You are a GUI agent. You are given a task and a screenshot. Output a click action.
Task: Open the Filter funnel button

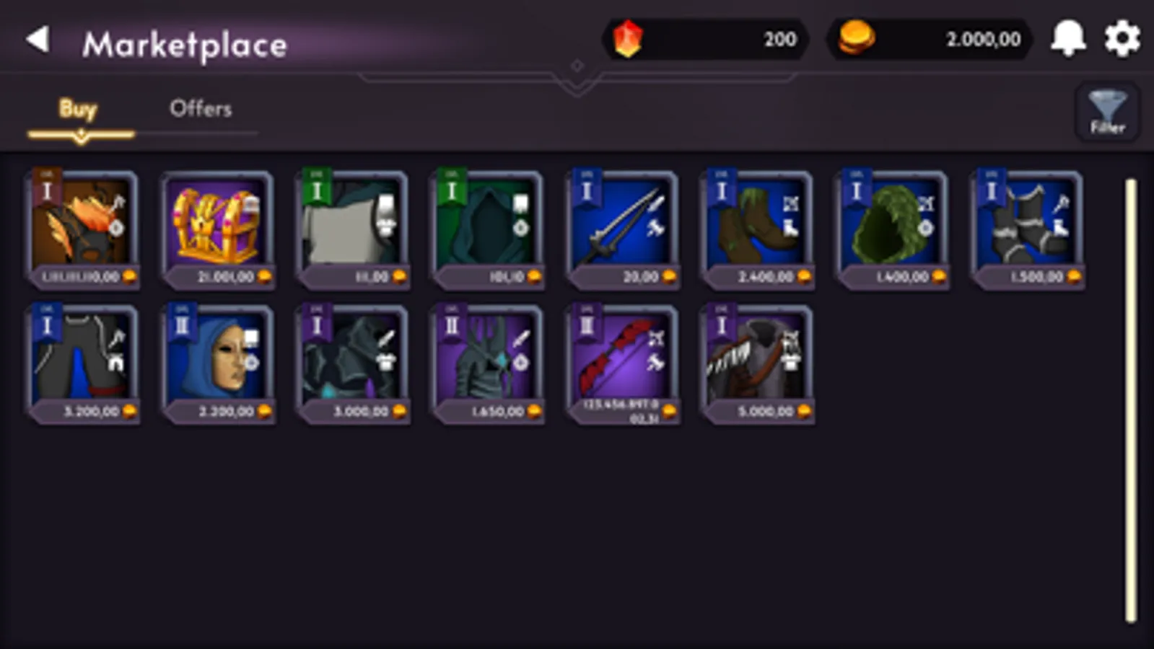click(x=1107, y=112)
